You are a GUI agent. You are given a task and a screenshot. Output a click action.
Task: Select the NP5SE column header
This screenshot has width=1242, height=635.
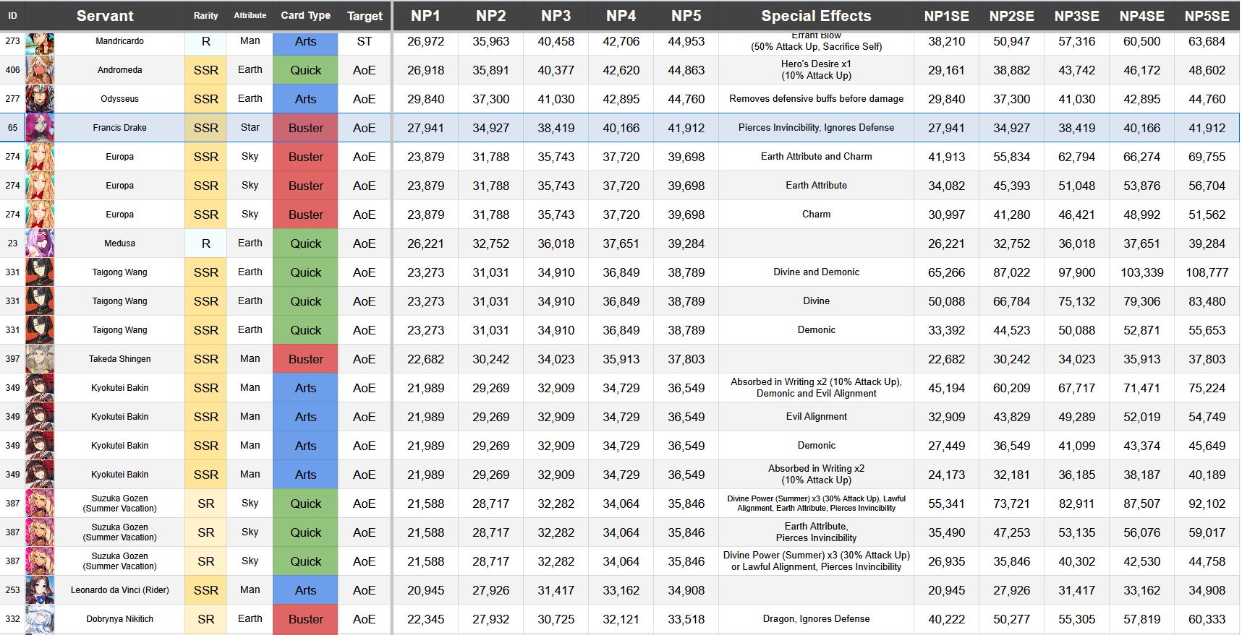(x=1207, y=15)
